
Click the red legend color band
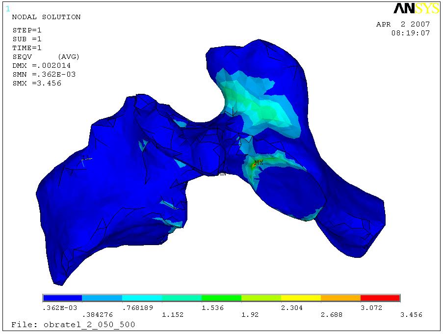(380, 298)
